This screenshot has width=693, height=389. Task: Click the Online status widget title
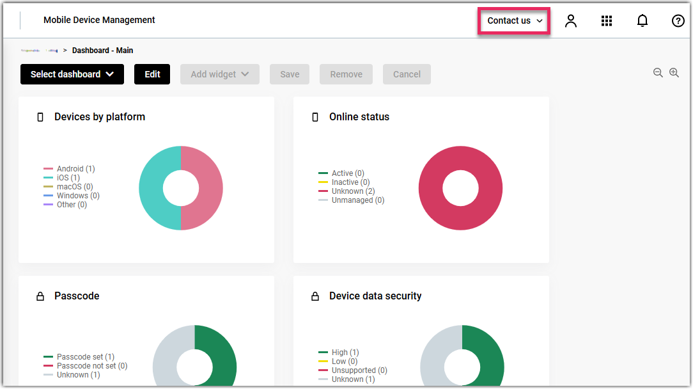359,117
